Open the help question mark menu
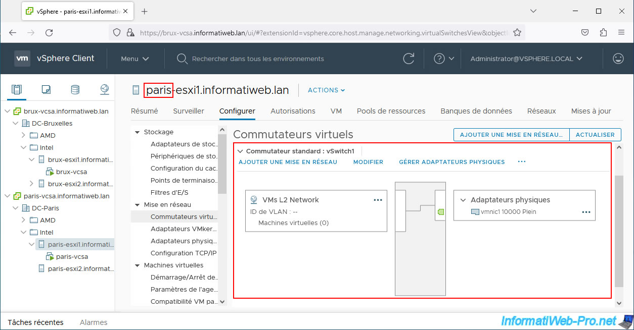Image resolution: width=634 pixels, height=330 pixels. 444,59
